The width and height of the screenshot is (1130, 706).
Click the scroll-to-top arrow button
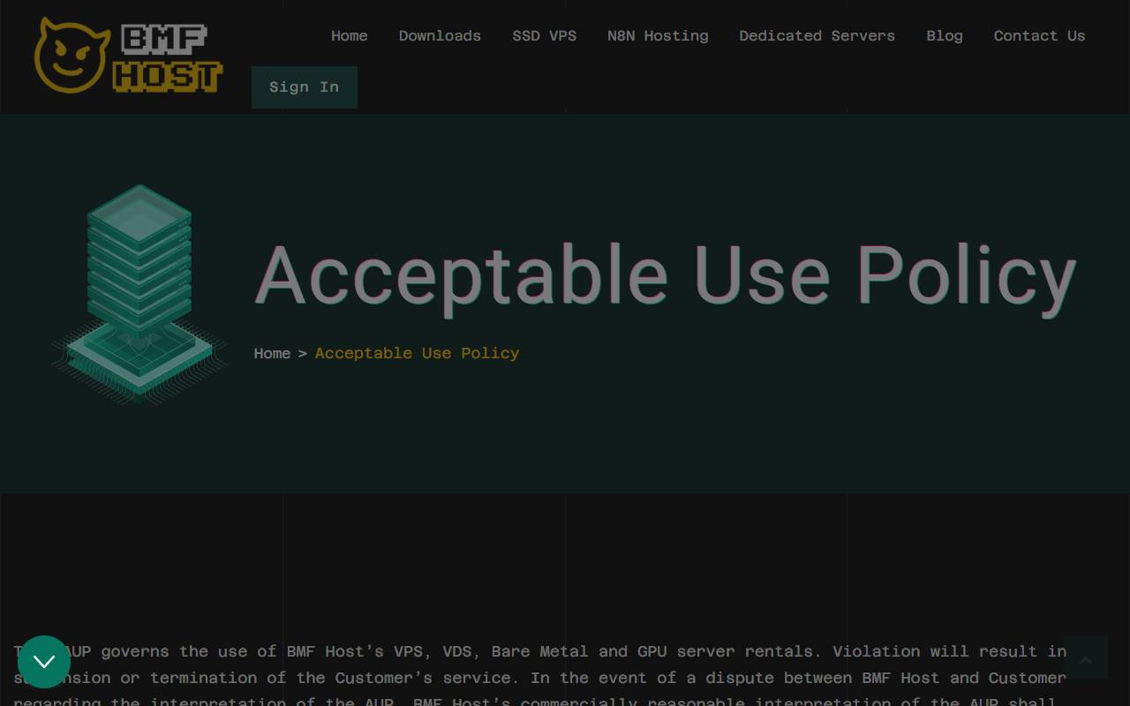(1086, 657)
